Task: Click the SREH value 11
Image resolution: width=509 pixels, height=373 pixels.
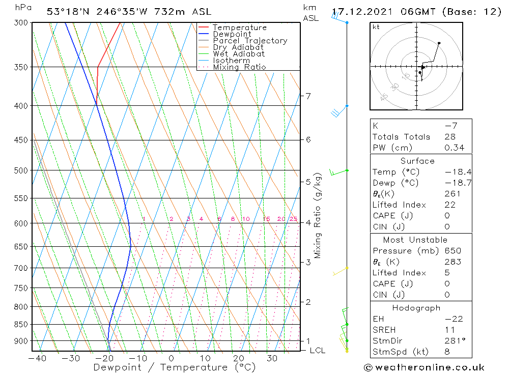Action: point(449,330)
